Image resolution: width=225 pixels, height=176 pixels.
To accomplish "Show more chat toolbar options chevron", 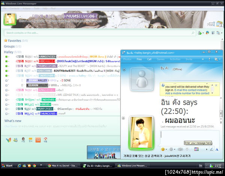I will click(x=203, y=59).
